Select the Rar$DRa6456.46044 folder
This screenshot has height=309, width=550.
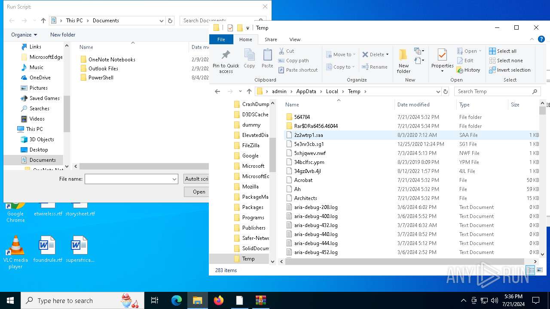click(316, 126)
